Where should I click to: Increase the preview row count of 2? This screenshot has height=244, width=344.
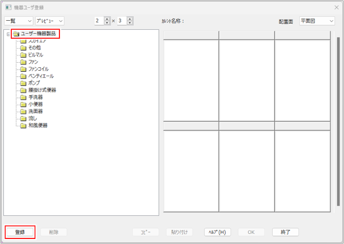(x=108, y=19)
